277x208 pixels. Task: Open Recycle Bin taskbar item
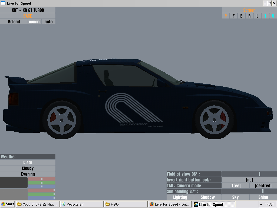[82, 204]
